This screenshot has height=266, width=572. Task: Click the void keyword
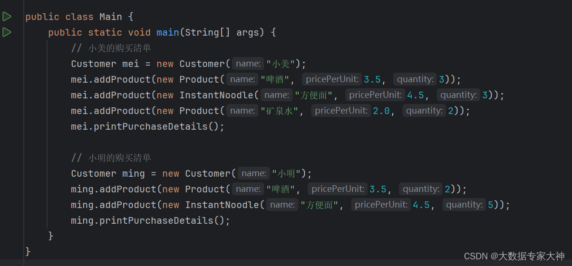[139, 32]
